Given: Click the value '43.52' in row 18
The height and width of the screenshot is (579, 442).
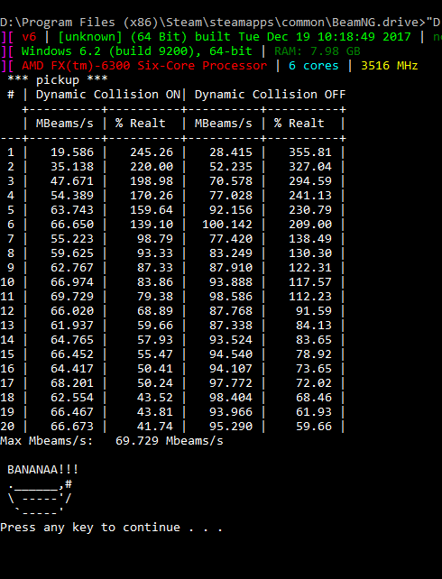Looking at the screenshot, I should (x=155, y=397).
